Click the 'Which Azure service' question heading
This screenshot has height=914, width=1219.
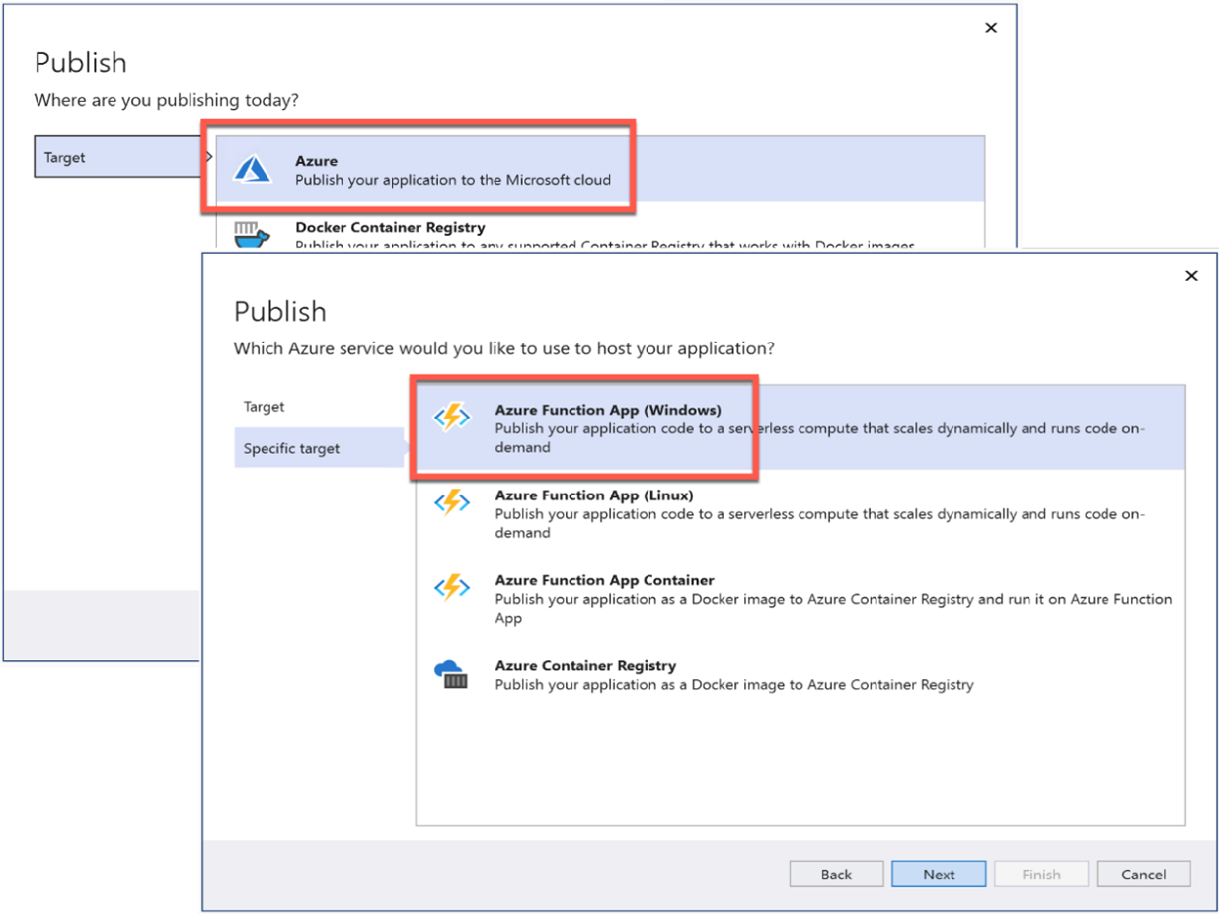click(x=503, y=348)
